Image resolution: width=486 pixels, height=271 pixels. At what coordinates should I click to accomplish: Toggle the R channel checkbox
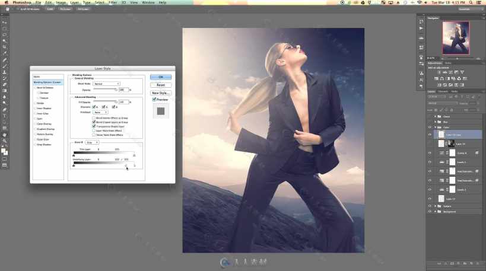pyautogui.click(x=94, y=107)
